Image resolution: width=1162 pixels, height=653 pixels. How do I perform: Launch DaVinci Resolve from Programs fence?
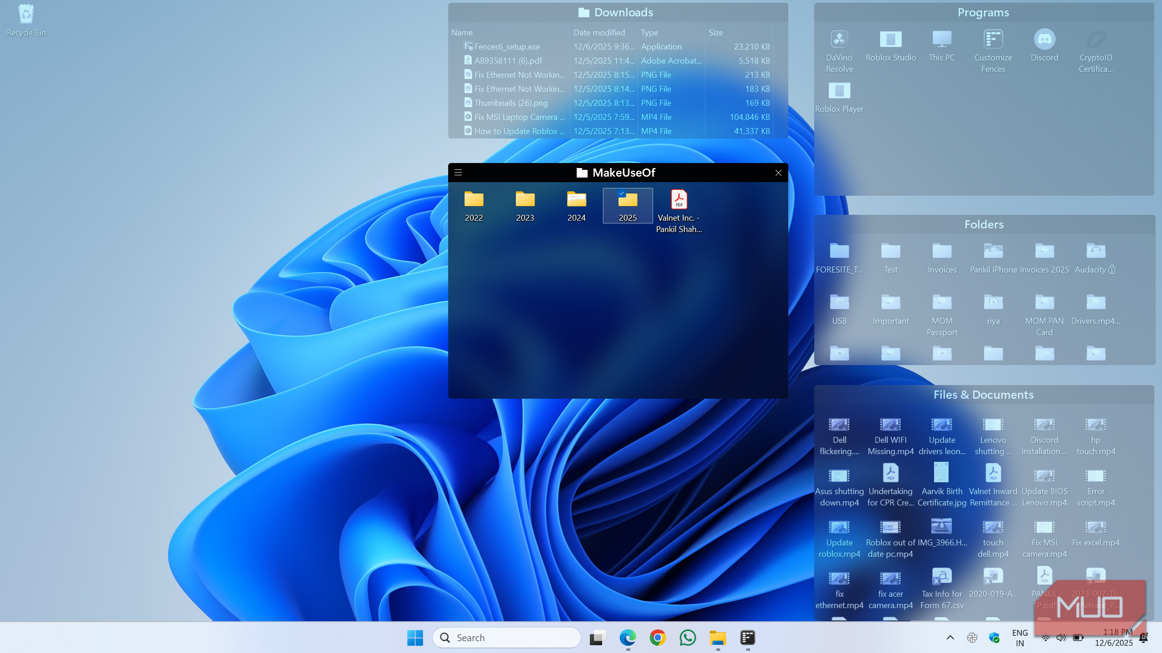(839, 51)
